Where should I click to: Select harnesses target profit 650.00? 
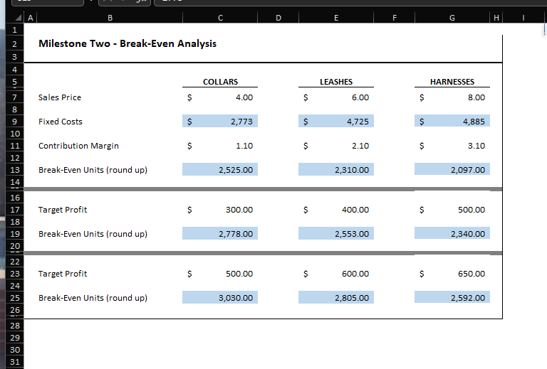click(452, 274)
